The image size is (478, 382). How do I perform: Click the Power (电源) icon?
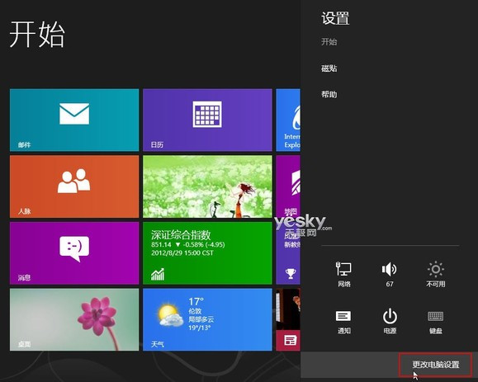click(390, 322)
